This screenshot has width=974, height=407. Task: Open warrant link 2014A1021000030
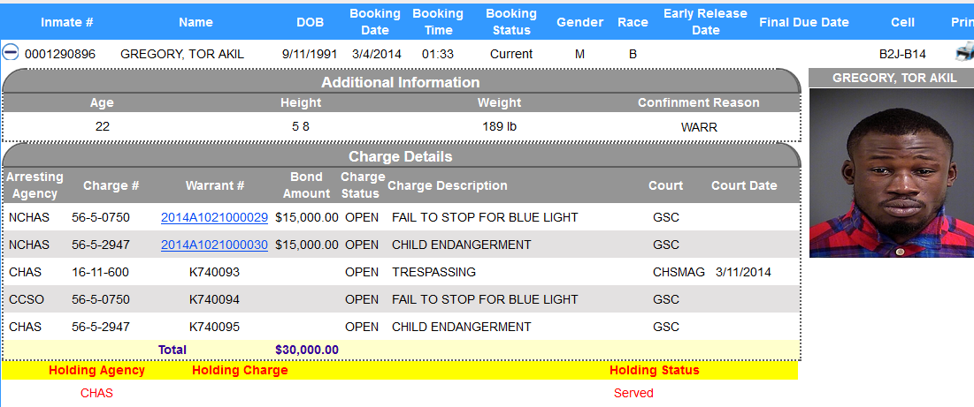pyautogui.click(x=214, y=245)
